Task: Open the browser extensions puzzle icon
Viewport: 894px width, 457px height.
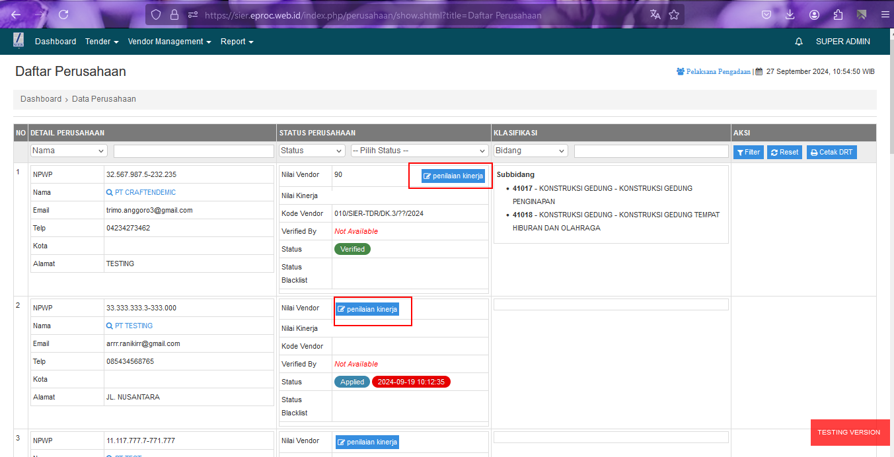Action: click(x=838, y=15)
